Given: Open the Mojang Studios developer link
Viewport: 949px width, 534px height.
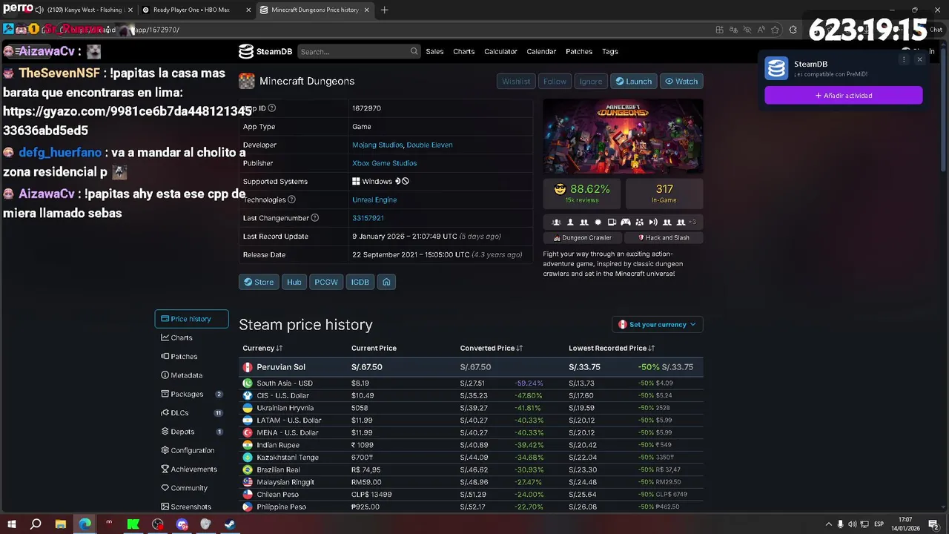Looking at the screenshot, I should (377, 145).
